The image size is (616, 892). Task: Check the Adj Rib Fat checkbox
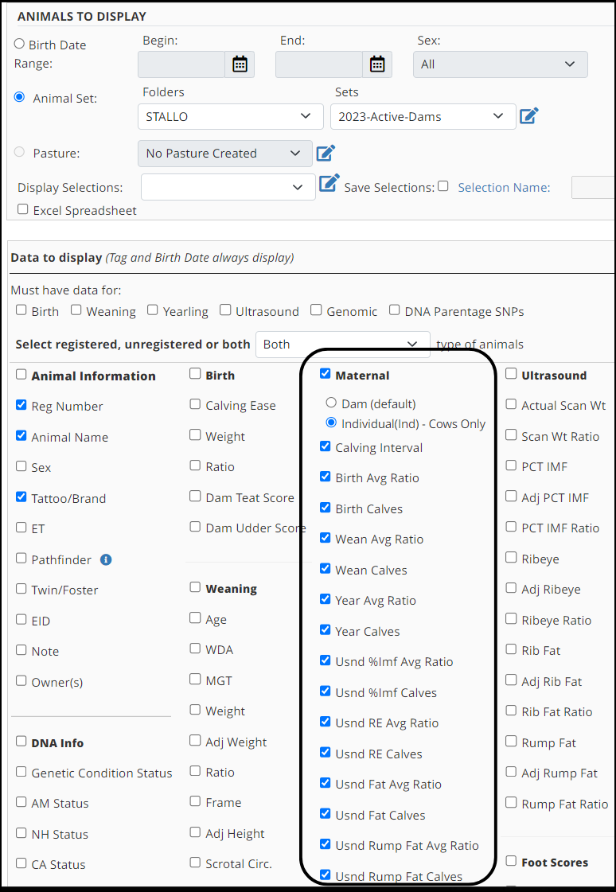[x=511, y=680]
